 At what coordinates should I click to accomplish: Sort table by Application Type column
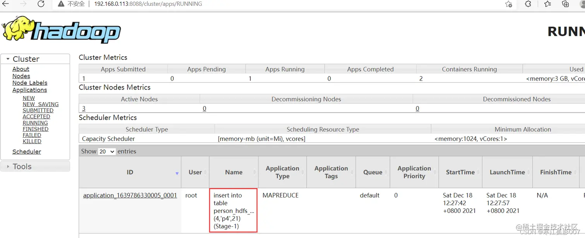[282, 172]
